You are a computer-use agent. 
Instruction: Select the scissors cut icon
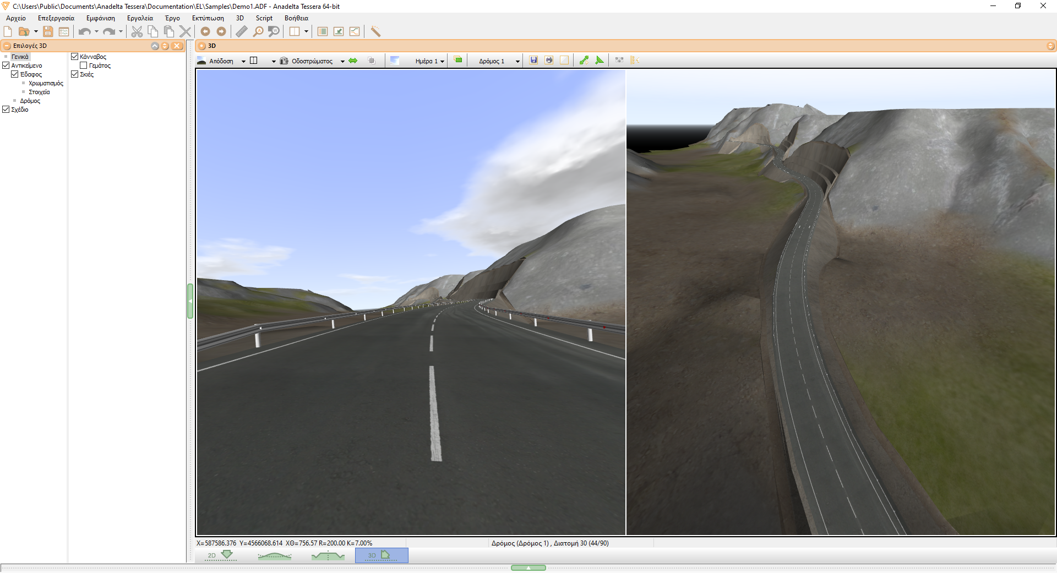(137, 31)
